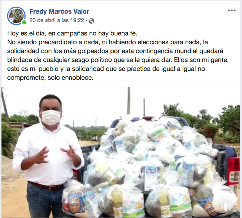Click the trees at the video's right edge
The image size is (242, 218).
pyautogui.click(x=227, y=122)
